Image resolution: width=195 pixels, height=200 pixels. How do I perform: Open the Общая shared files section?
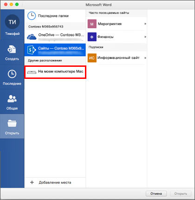point(12,102)
